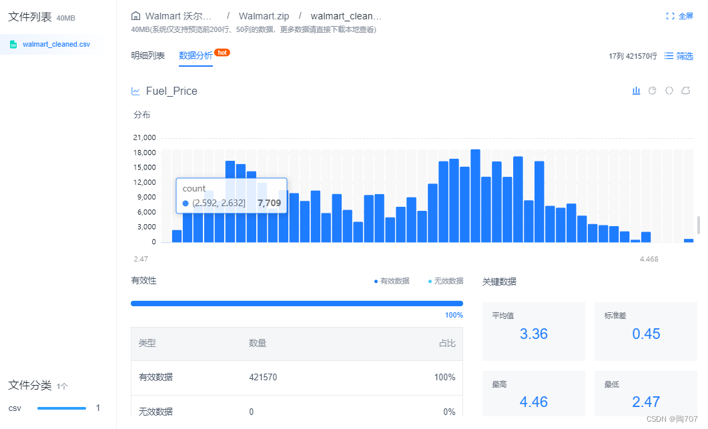Open the 筛选 filter button
Image resolution: width=708 pixels, height=429 pixels.
point(685,56)
